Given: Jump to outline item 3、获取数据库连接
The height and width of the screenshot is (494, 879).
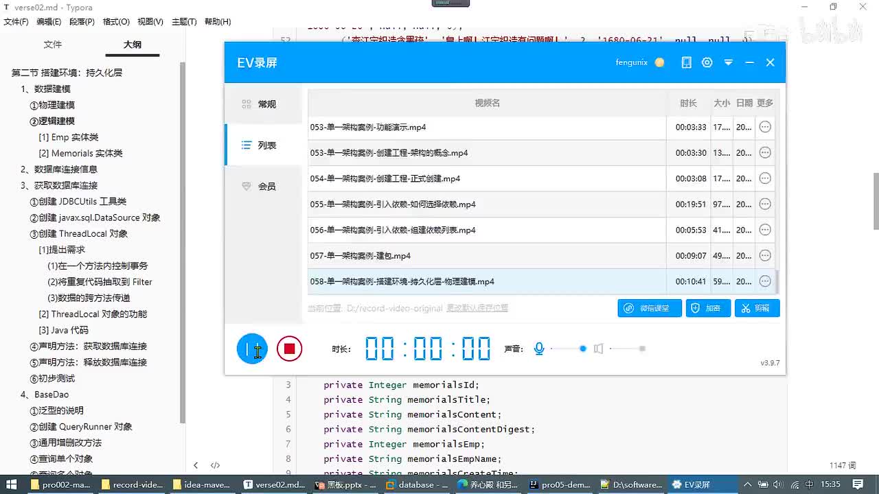Looking at the screenshot, I should point(59,185).
